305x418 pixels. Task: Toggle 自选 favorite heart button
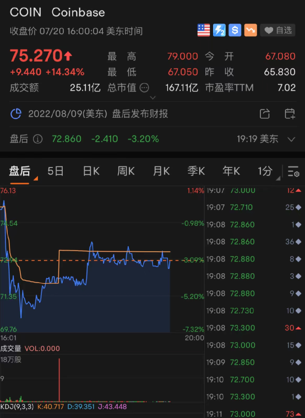click(277, 30)
